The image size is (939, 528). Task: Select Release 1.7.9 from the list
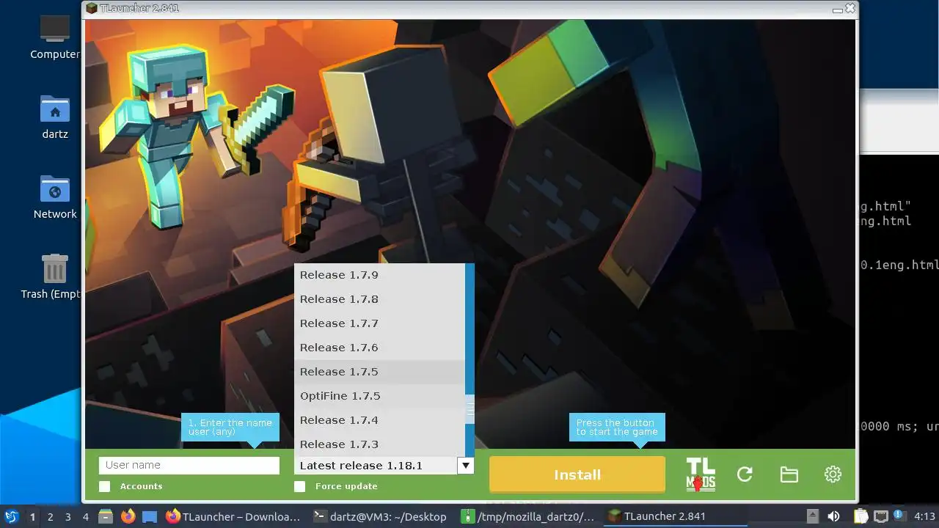click(x=379, y=275)
